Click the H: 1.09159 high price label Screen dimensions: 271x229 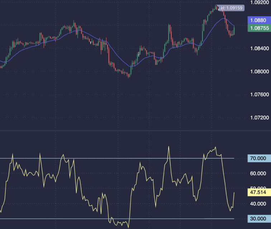232,8
